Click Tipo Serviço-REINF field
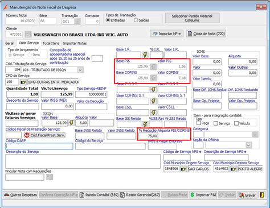Screen dimensions: 270x208 pyautogui.click(x=91, y=94)
